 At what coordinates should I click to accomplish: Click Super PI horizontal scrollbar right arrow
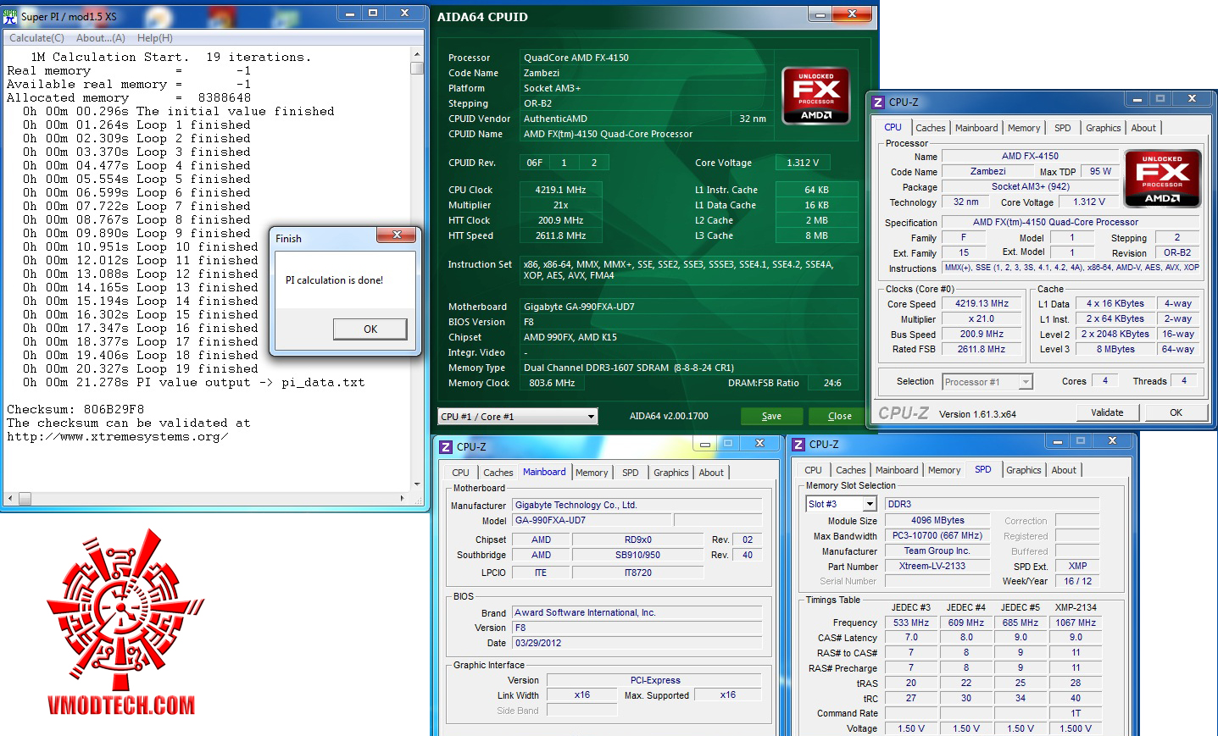[402, 498]
